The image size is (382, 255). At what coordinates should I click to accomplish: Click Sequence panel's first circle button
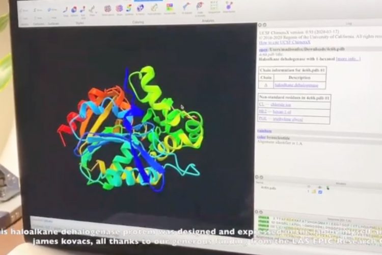(256, 212)
